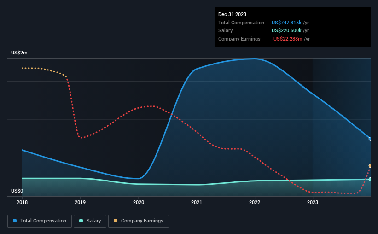Click the 2020 x-axis label
Screen dimensions: 378x234
point(139,202)
